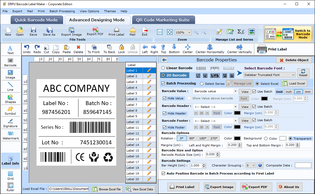Switch to Quick Barcode Mode tab
Screen dimensions: 315x194
(x=36, y=20)
